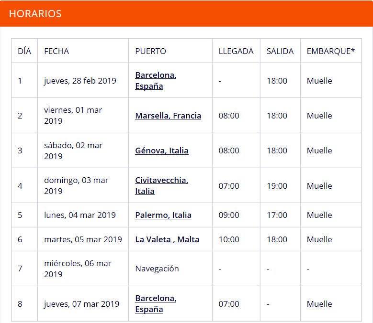The height and width of the screenshot is (323, 373).
Task: Click the EMBARQUE* column header
Action: point(331,51)
